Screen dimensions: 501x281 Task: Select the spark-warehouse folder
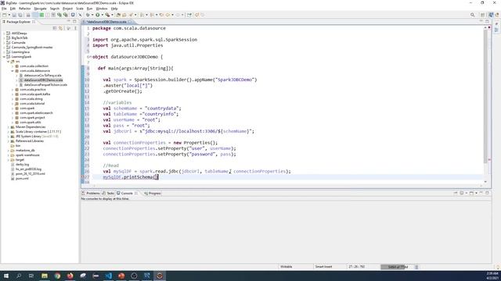tap(27, 155)
